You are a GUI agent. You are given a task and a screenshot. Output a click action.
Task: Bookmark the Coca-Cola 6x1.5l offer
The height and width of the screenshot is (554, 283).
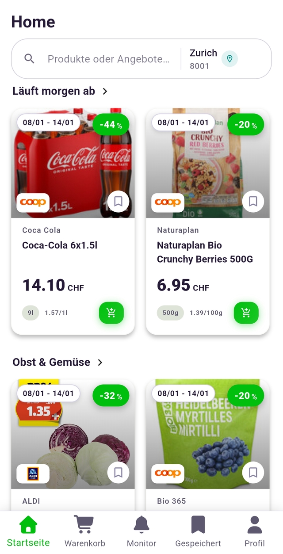118,202
